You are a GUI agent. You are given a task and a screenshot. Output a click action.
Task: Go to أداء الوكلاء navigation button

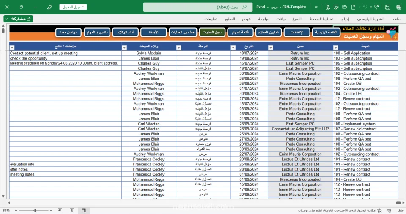pyautogui.click(x=125, y=33)
